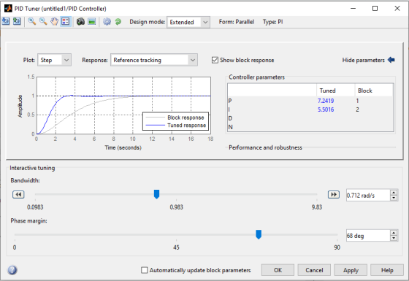Select the Zoom Out magnifier tool
This screenshot has height=281, width=409.
point(43,22)
